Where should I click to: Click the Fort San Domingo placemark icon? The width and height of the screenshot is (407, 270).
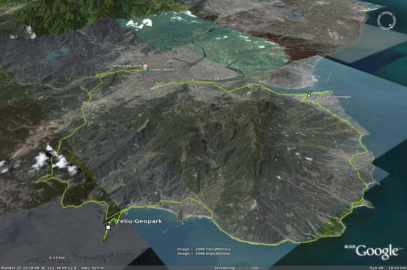pos(309,96)
